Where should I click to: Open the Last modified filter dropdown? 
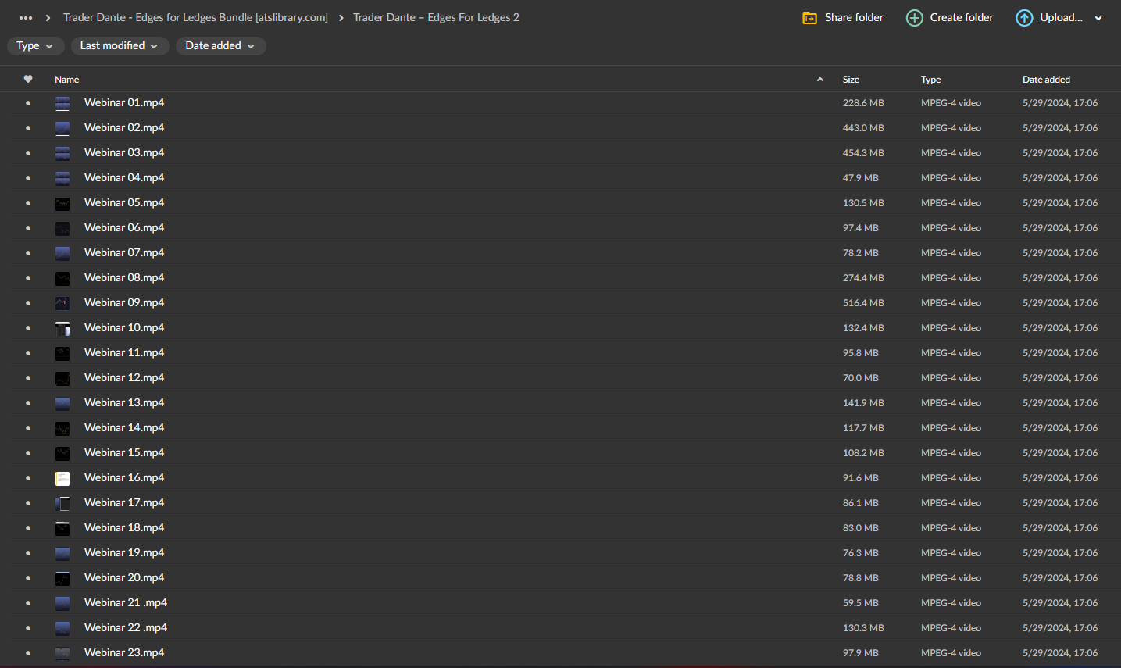point(120,46)
